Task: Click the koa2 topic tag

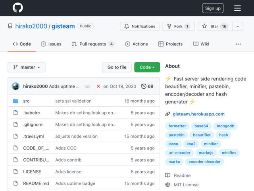Action: (191, 144)
